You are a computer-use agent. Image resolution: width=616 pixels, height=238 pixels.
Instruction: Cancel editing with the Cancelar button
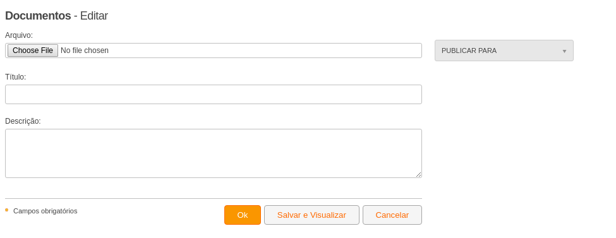(392, 215)
